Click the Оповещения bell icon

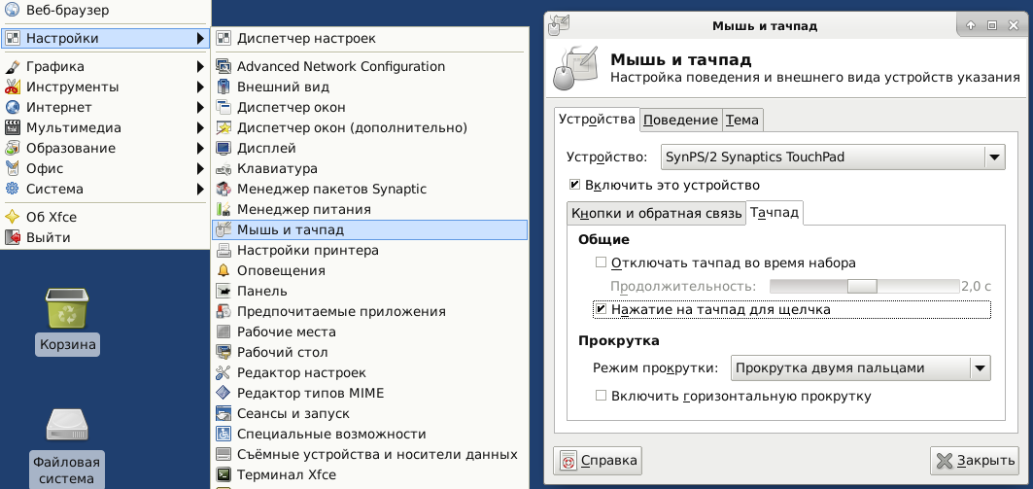click(x=224, y=270)
